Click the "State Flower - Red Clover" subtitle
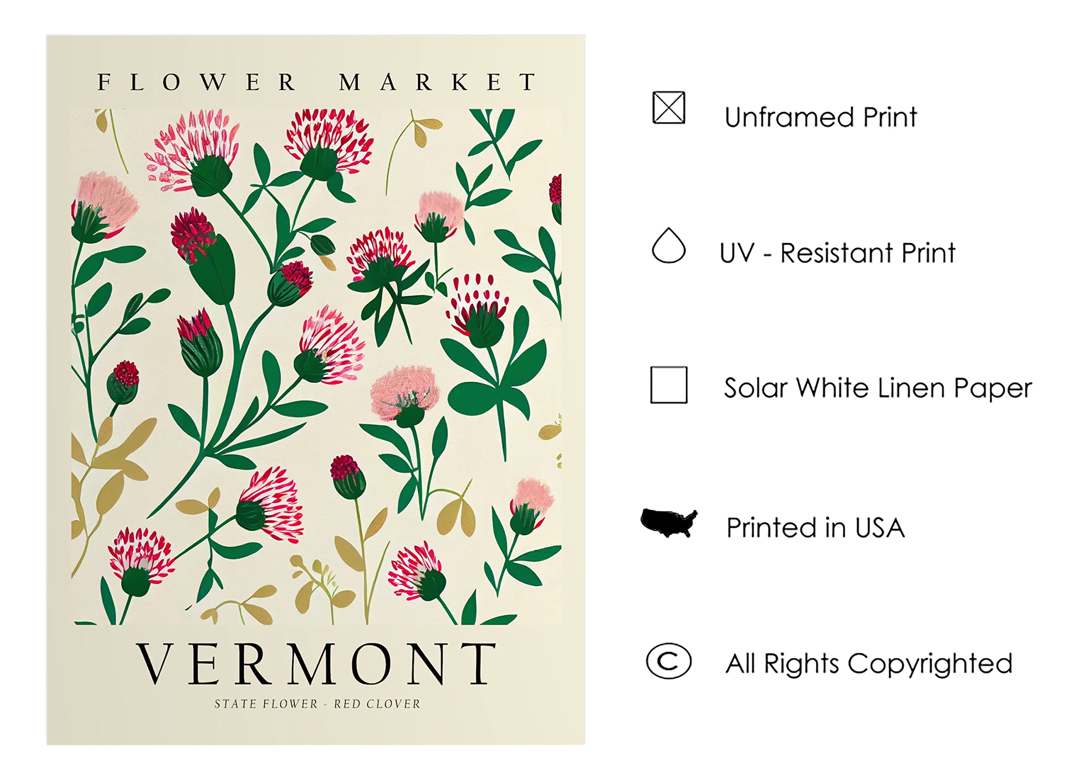The width and height of the screenshot is (1069, 778). 317,704
